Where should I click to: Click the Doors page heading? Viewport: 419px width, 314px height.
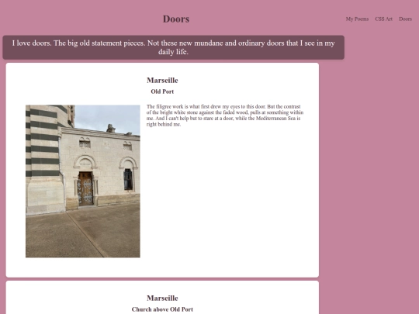(176, 19)
